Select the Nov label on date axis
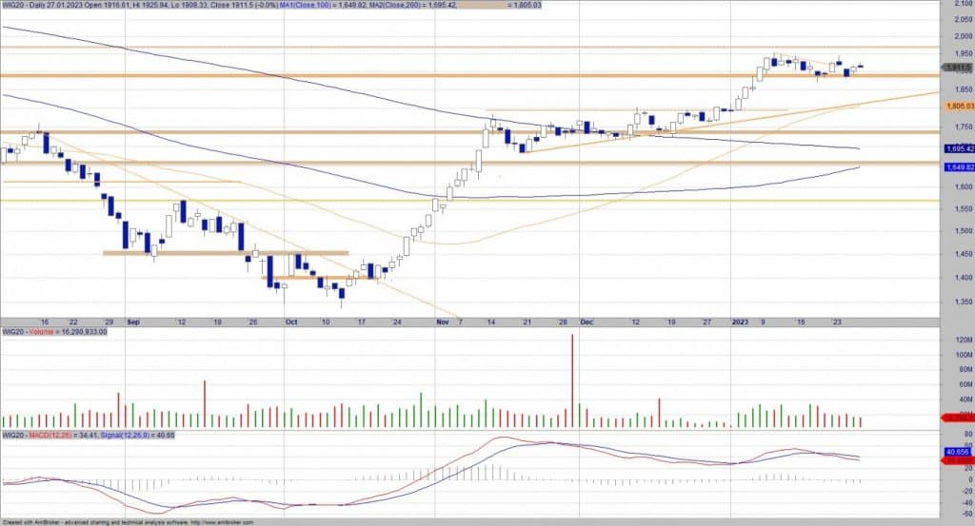 point(441,322)
